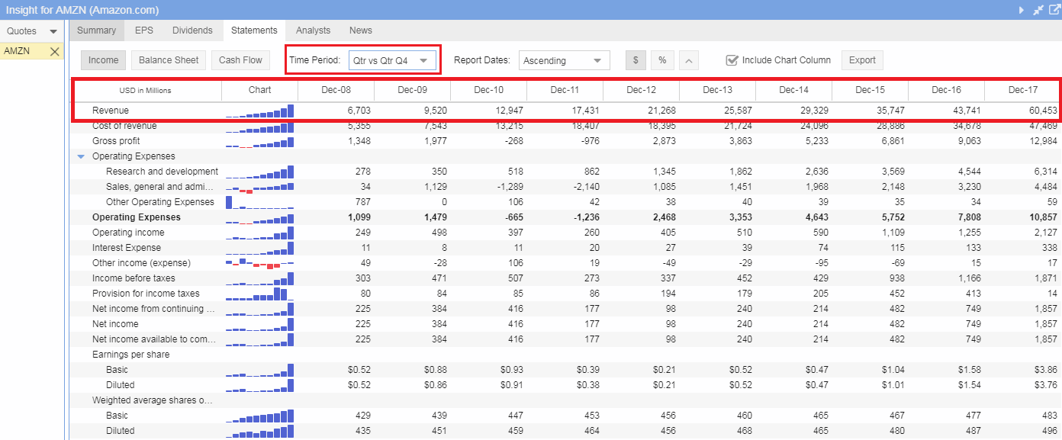Viewport: 1062px width, 440px height.
Task: Collapse the Operating Expenses group
Action: point(81,156)
